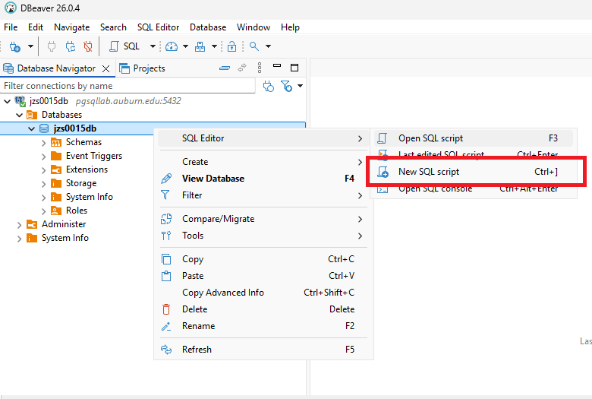Click the Reconnect plug icon in toolbar
The height and width of the screenshot is (399, 592).
pyautogui.click(x=71, y=46)
